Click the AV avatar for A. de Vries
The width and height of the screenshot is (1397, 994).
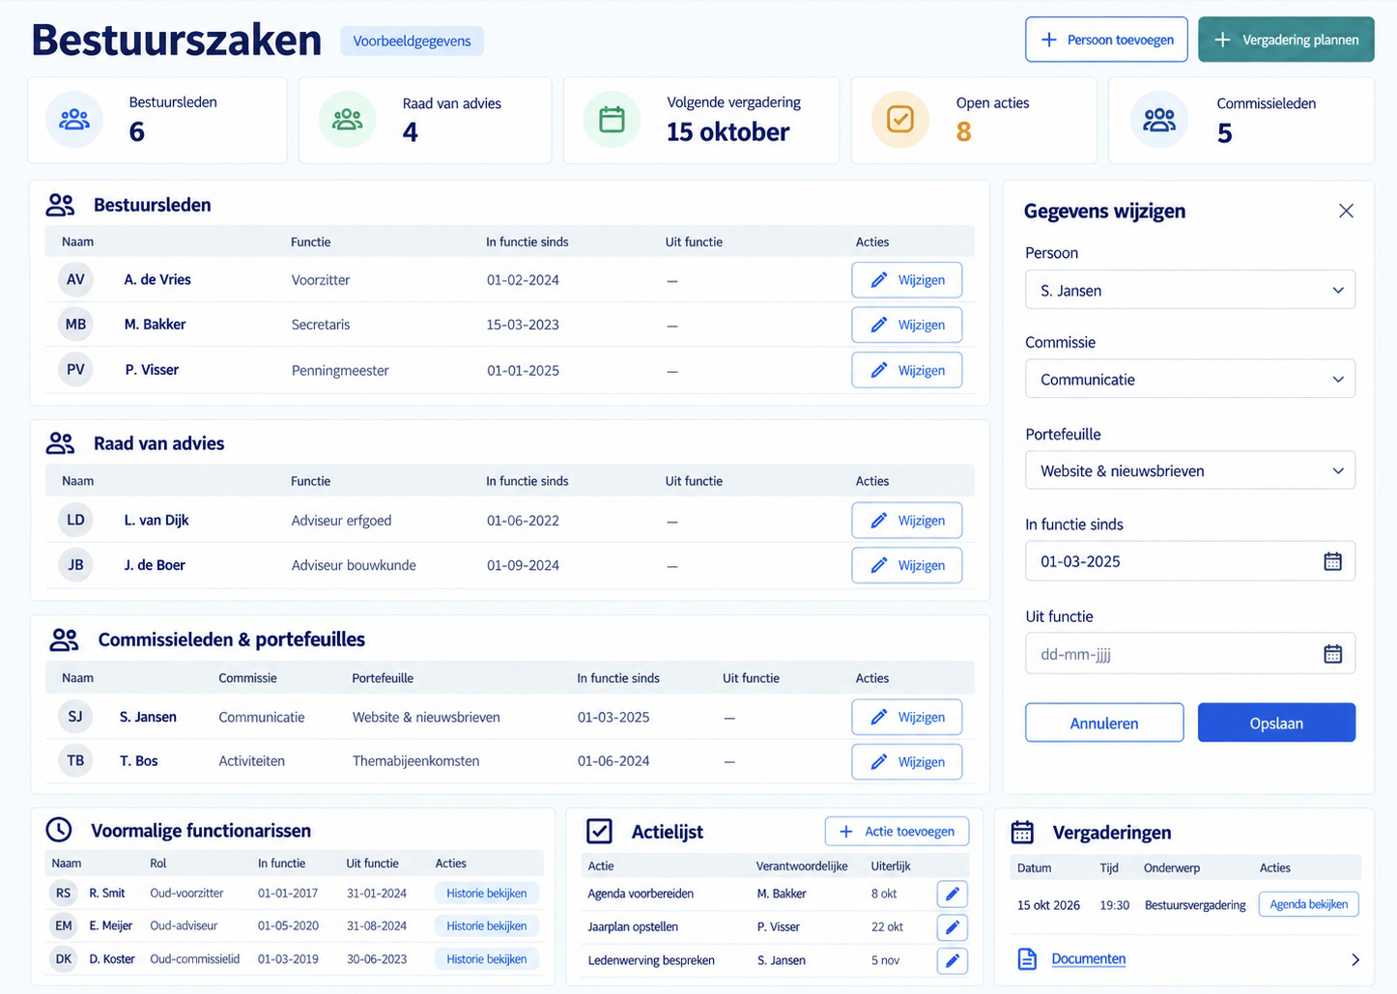75,279
